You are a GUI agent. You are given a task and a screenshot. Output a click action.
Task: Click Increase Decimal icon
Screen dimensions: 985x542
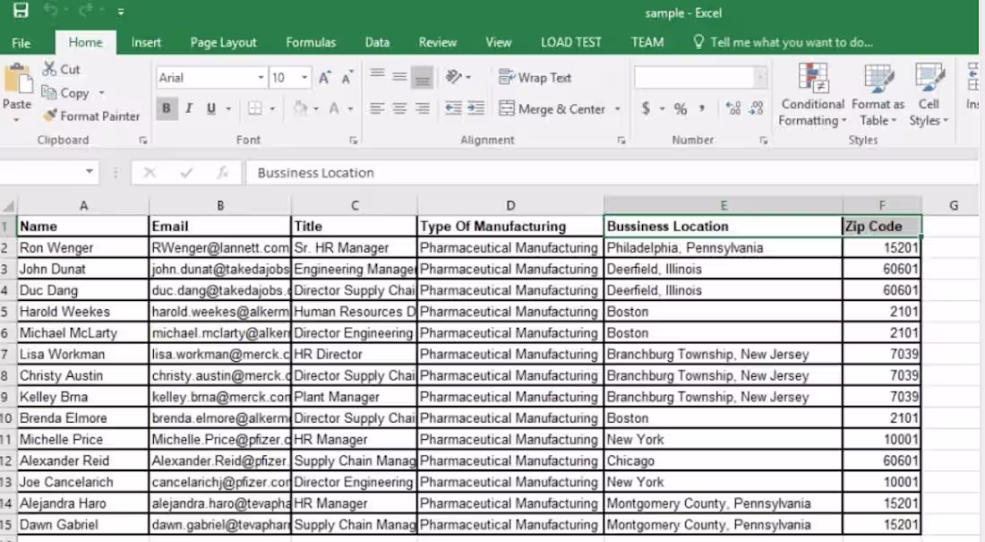point(733,108)
